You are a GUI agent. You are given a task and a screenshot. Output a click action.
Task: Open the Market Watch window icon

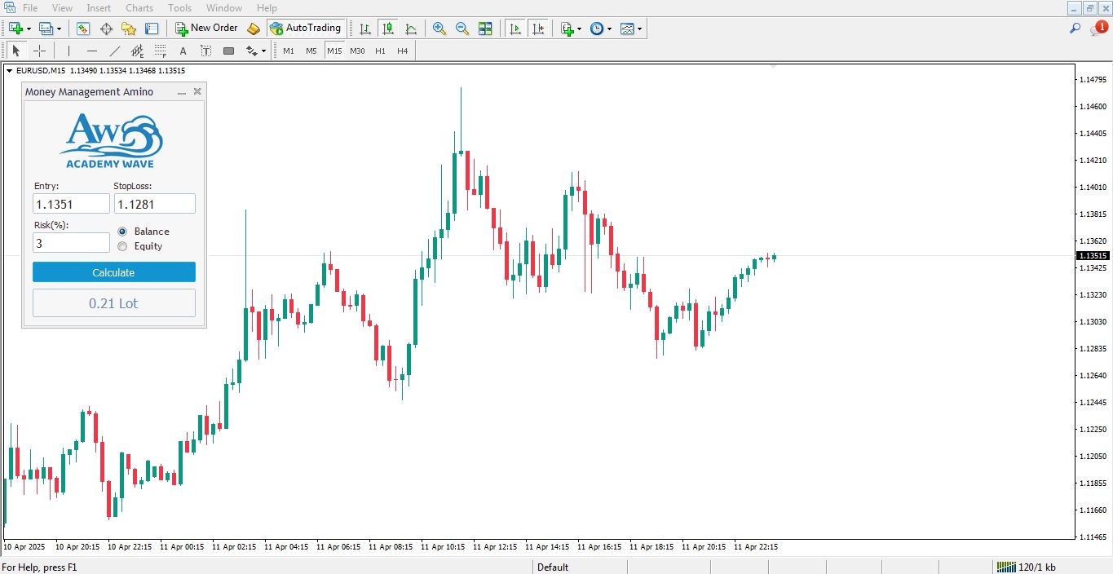tap(83, 29)
